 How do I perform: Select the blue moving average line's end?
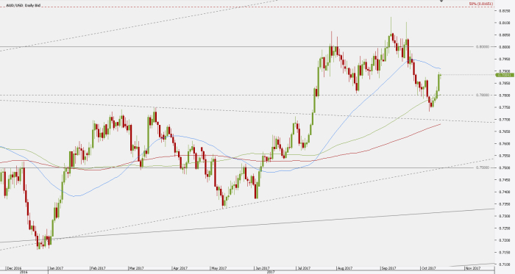pos(440,68)
